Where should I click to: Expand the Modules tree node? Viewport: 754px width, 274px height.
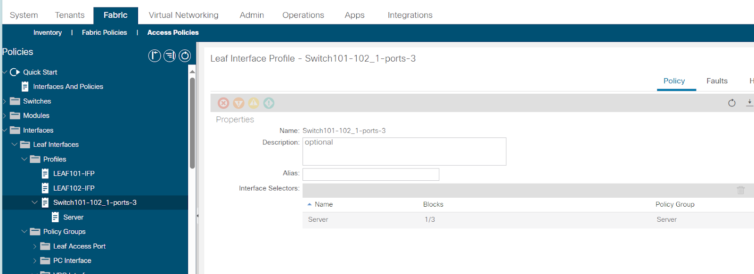[5, 116]
